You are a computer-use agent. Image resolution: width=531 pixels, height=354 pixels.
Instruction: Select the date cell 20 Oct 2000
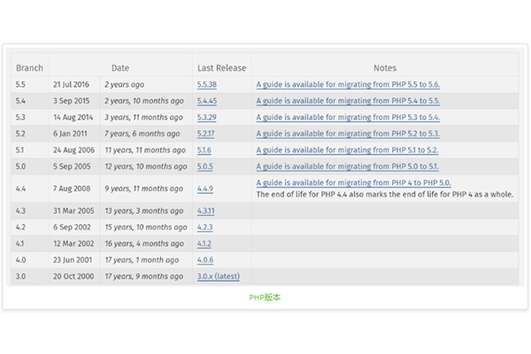(x=73, y=276)
